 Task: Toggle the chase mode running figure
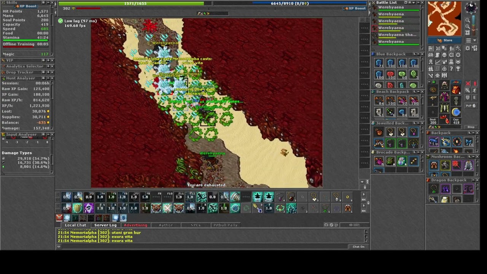pos(474,91)
